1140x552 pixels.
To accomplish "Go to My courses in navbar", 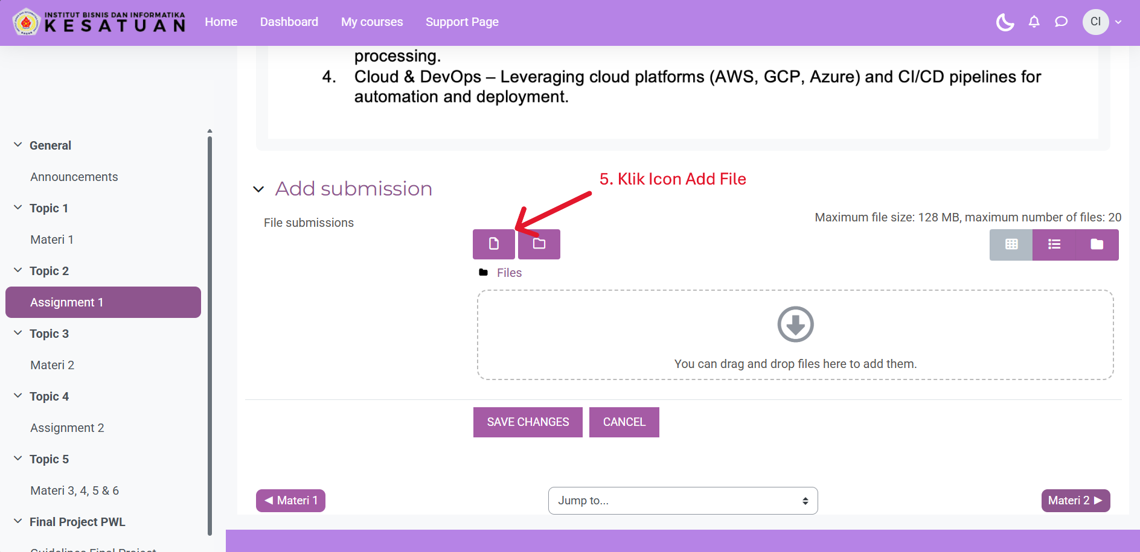I will point(371,22).
